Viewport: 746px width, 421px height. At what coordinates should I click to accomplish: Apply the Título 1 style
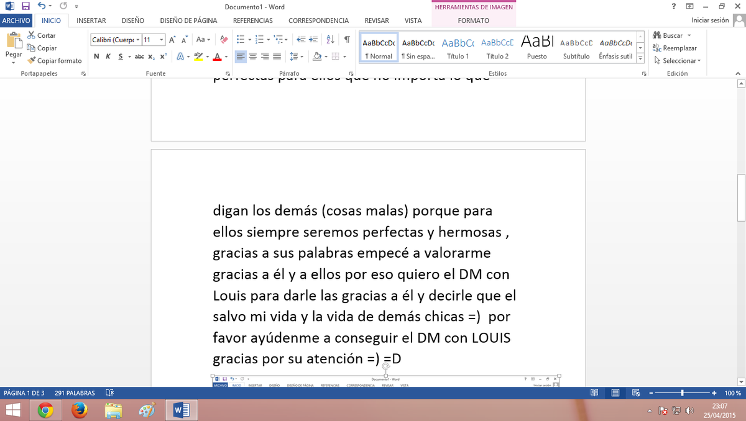coord(458,48)
